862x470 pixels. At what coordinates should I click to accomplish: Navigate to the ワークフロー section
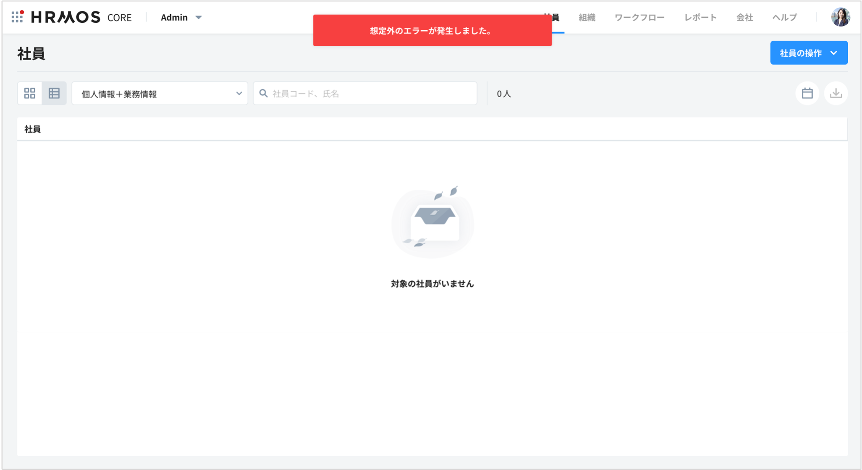click(639, 17)
